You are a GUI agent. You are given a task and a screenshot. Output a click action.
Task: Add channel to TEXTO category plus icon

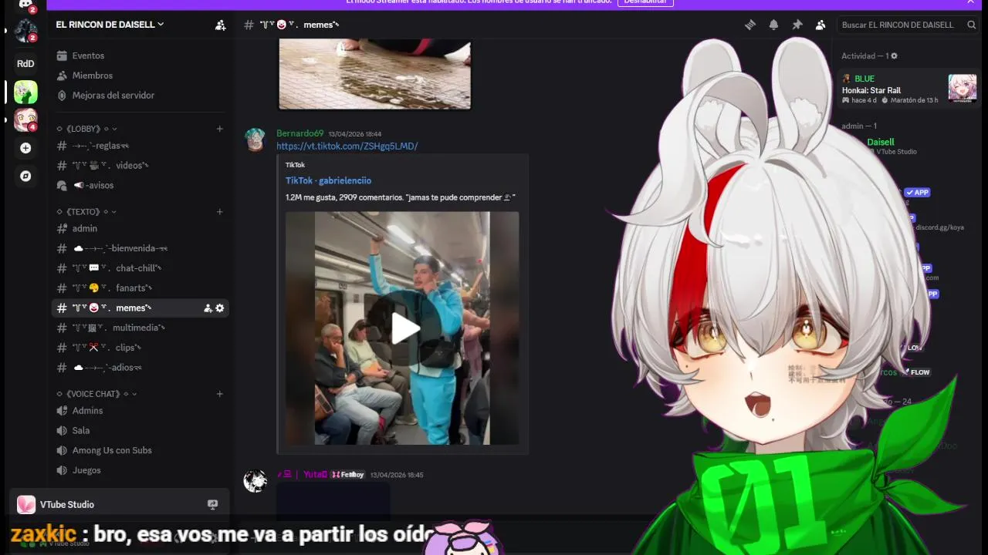tap(219, 211)
